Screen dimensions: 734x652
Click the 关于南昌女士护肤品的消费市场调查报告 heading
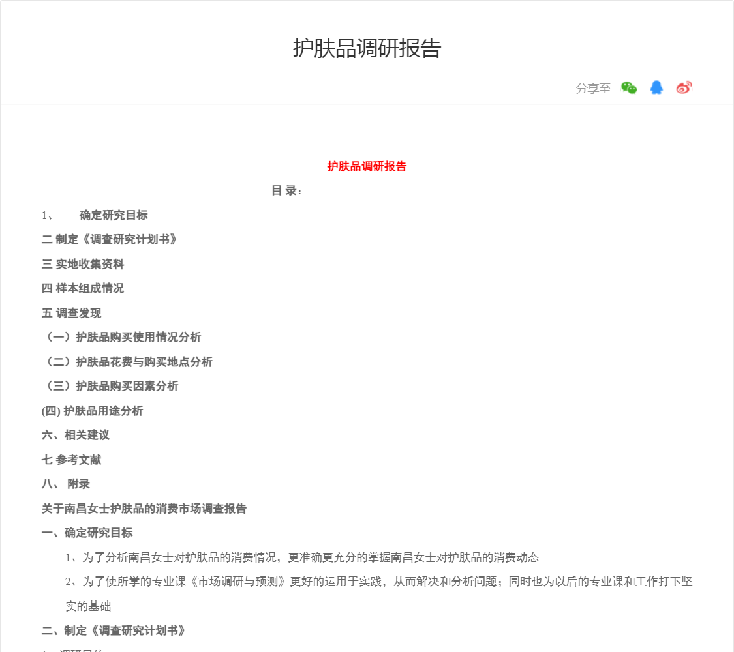144,509
